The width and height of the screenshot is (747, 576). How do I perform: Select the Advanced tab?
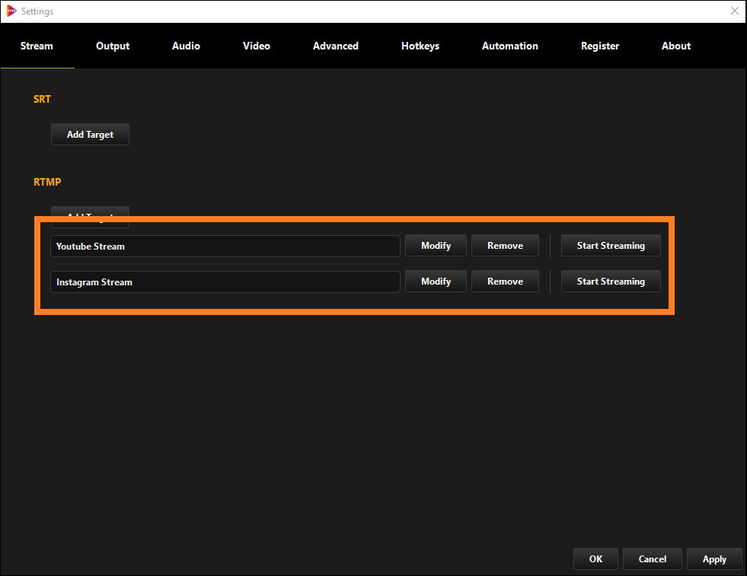(x=335, y=46)
